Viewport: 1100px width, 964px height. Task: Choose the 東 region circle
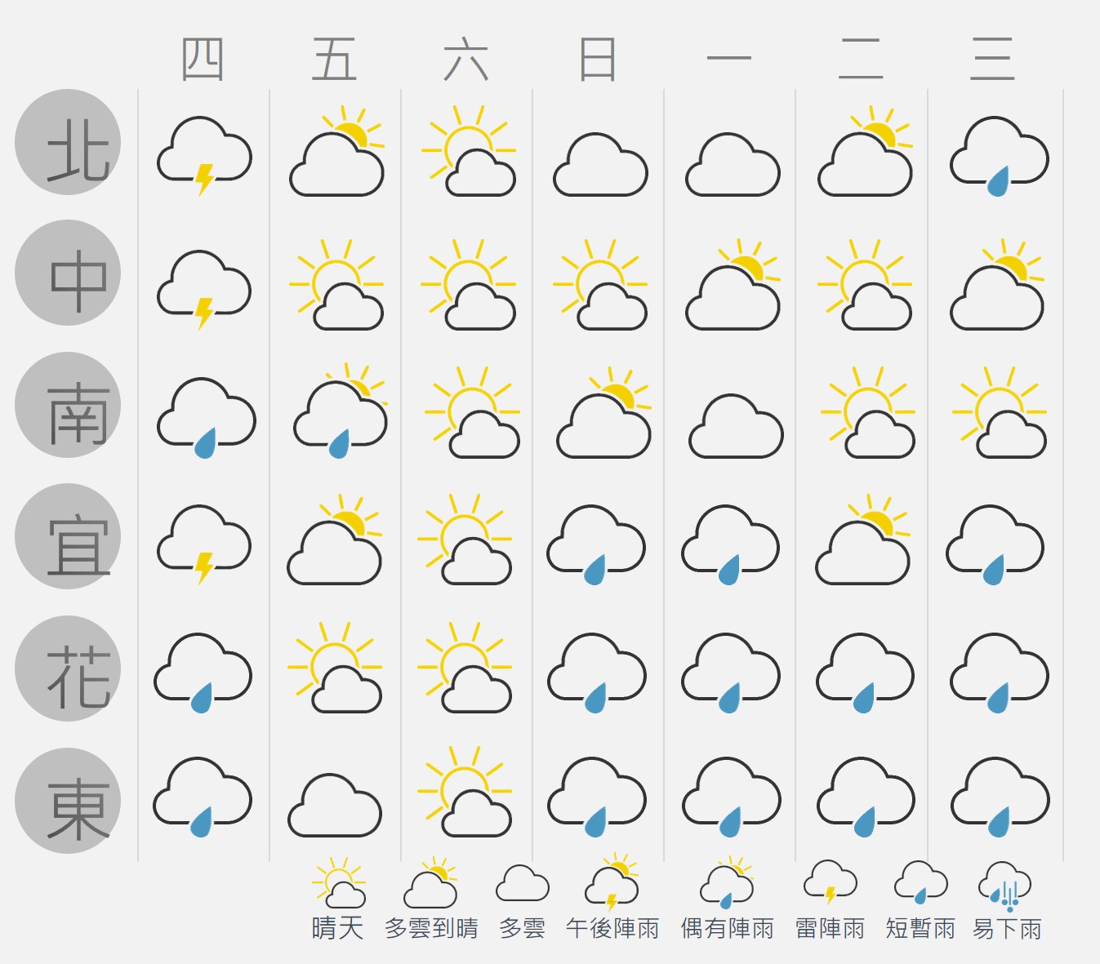68,801
